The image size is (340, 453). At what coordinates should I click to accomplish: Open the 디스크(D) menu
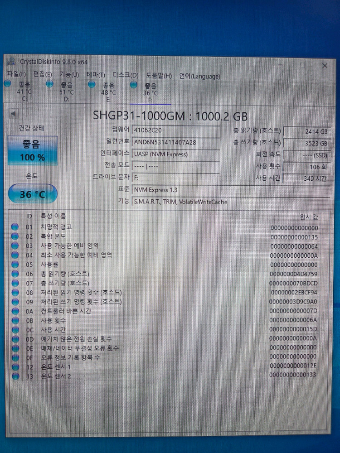[126, 75]
